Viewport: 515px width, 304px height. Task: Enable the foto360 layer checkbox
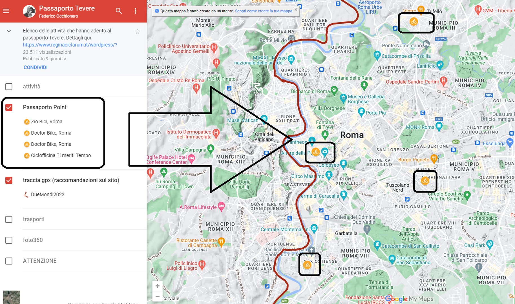(9, 240)
